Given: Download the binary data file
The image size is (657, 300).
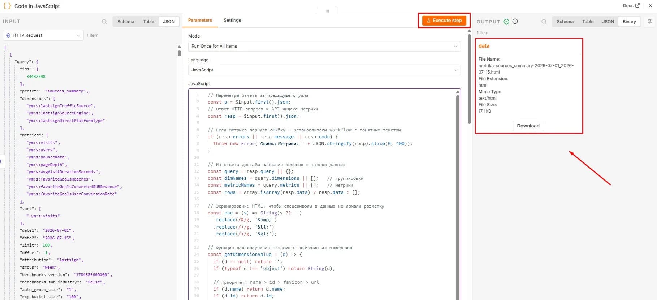Looking at the screenshot, I should point(528,126).
